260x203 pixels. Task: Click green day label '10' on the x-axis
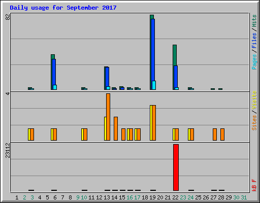click(x=84, y=197)
